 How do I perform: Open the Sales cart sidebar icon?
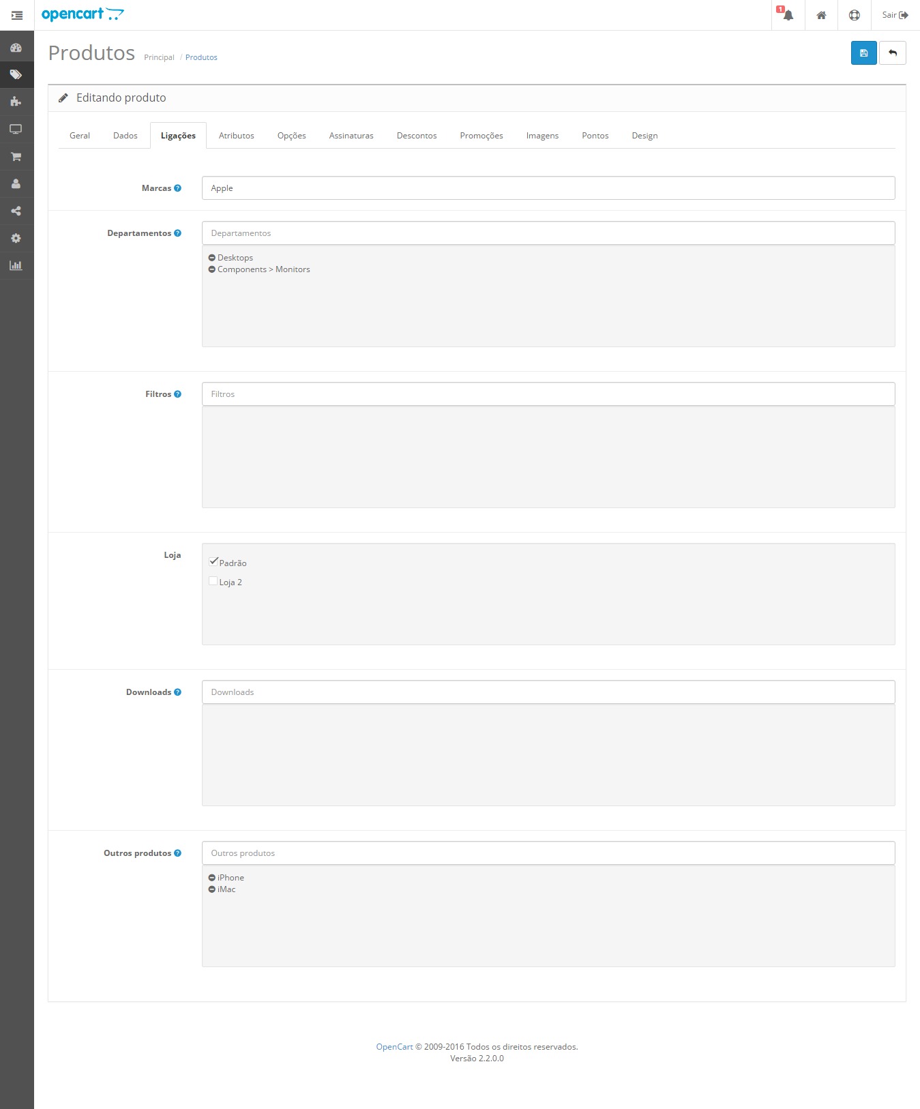[16, 156]
